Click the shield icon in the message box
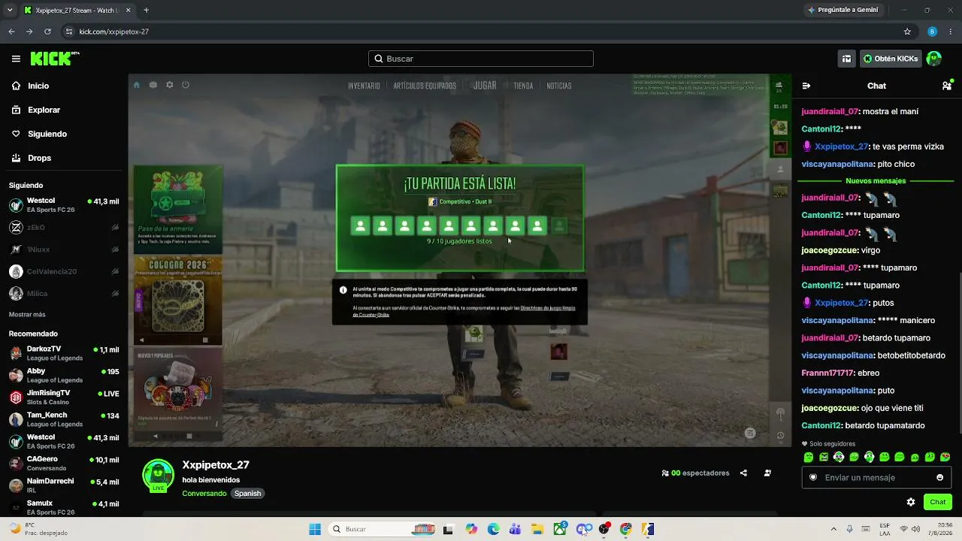The width and height of the screenshot is (962, 541). (x=813, y=477)
